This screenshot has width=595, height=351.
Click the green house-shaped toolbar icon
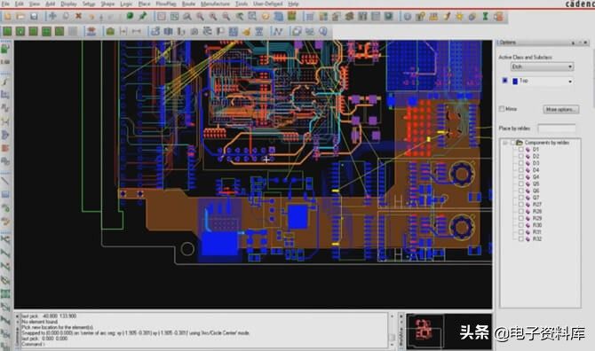110,31
